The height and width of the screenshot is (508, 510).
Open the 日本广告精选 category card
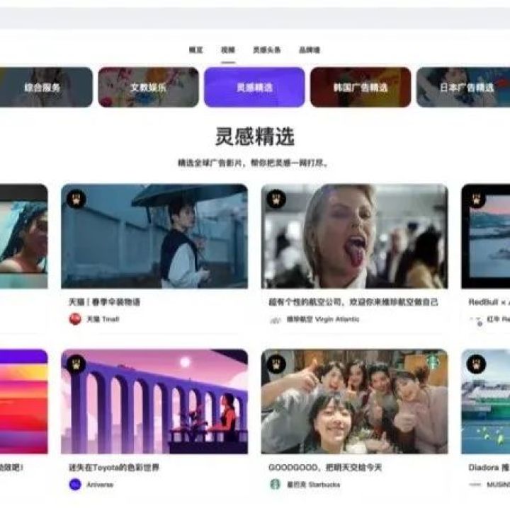(x=463, y=87)
